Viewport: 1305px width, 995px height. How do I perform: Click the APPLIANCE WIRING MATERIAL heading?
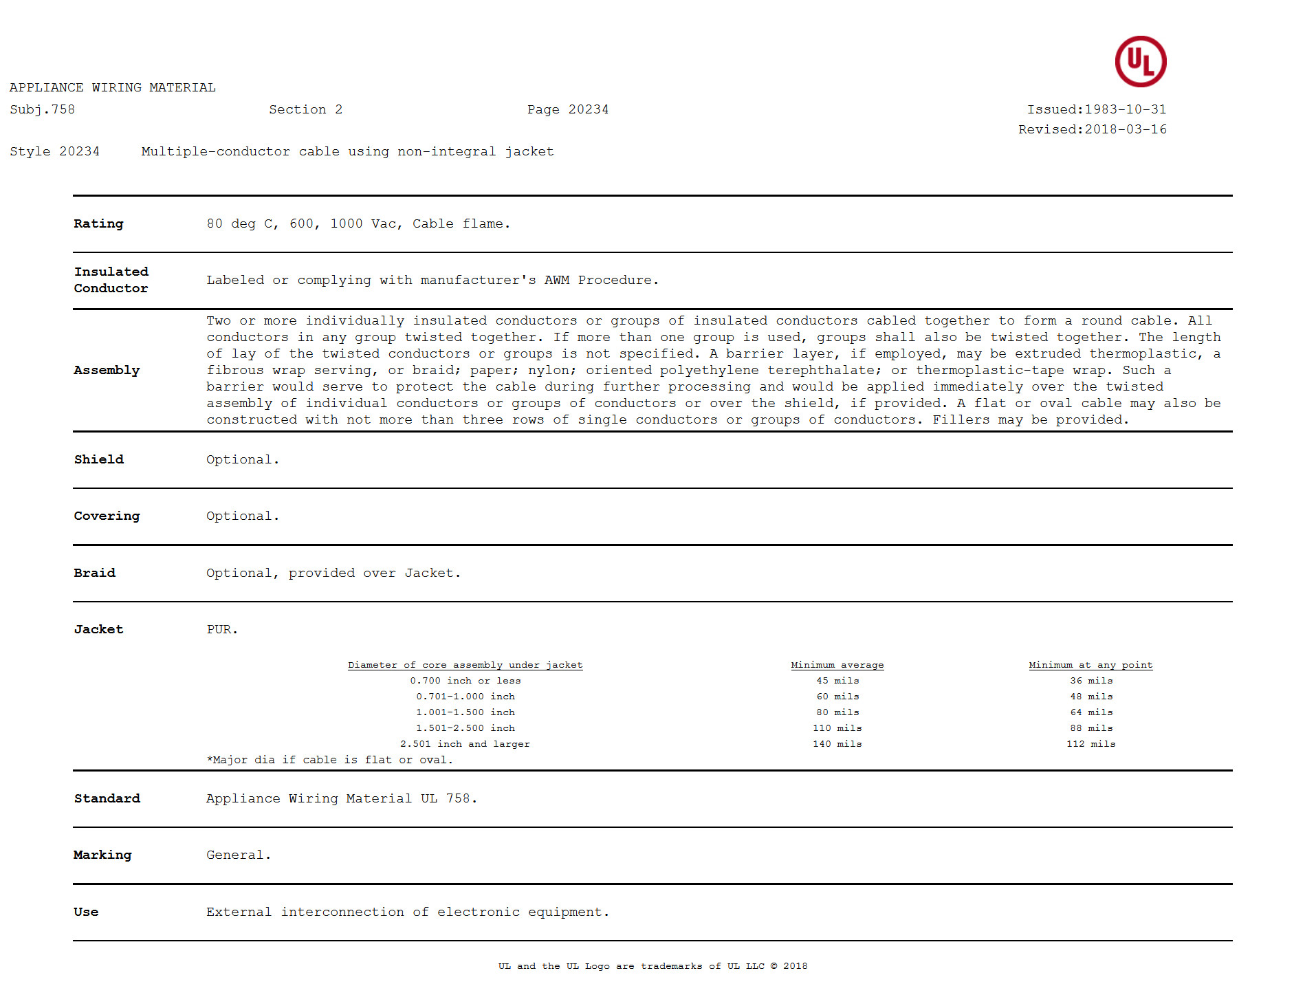coord(112,87)
